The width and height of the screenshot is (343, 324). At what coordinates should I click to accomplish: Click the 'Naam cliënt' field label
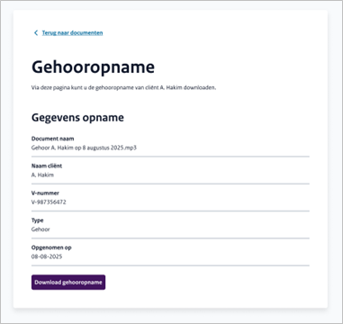tap(47, 166)
